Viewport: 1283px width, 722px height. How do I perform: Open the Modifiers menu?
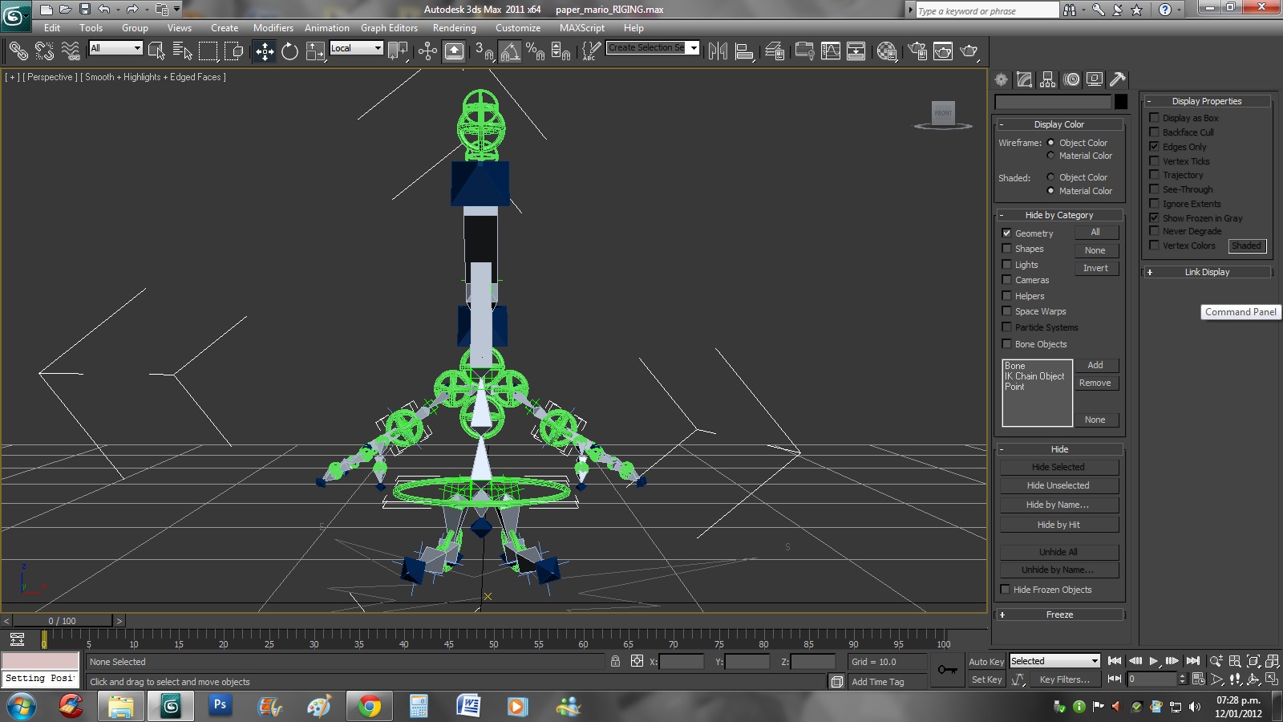273,27
